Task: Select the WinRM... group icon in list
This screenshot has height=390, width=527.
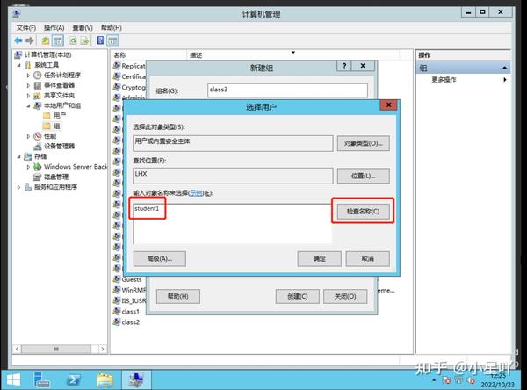Action: pyautogui.click(x=117, y=290)
